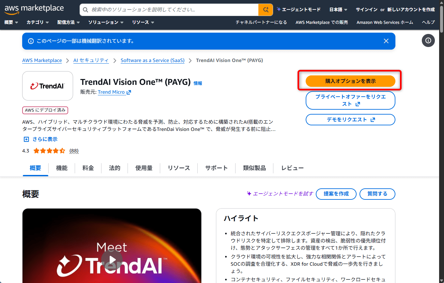Open the Trend Micro seller link
This screenshot has height=283, width=444.
coord(111,92)
